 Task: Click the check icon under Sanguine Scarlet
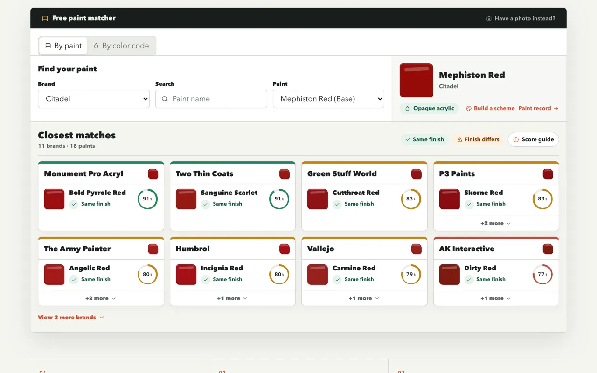coord(205,204)
